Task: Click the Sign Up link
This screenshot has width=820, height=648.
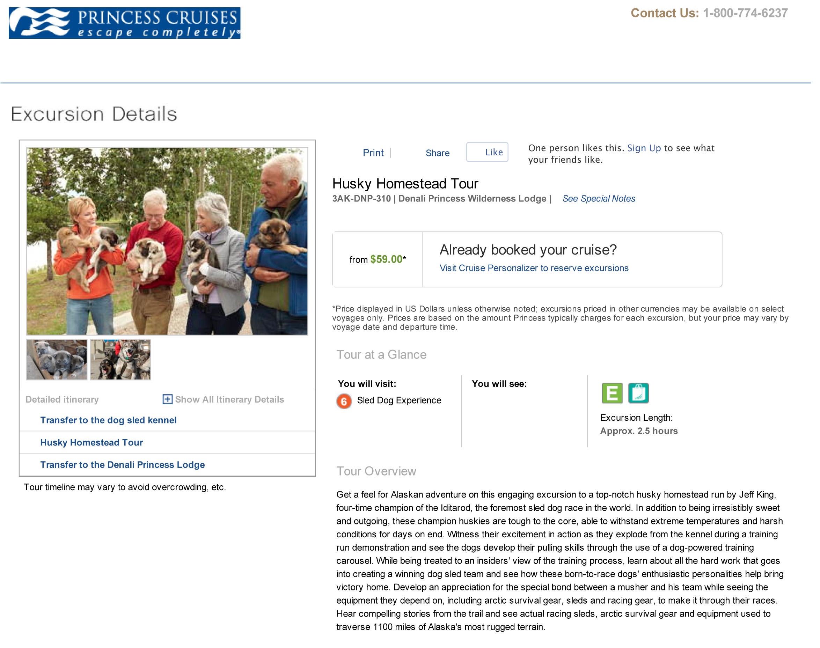Action: point(644,148)
